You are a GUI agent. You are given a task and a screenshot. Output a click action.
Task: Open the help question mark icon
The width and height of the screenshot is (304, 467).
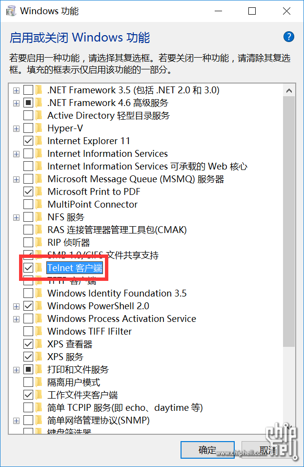click(288, 37)
